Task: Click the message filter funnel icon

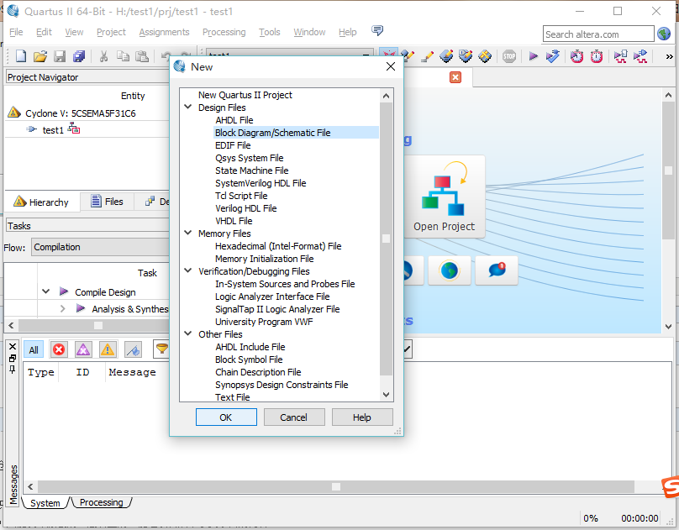Action: click(x=161, y=349)
